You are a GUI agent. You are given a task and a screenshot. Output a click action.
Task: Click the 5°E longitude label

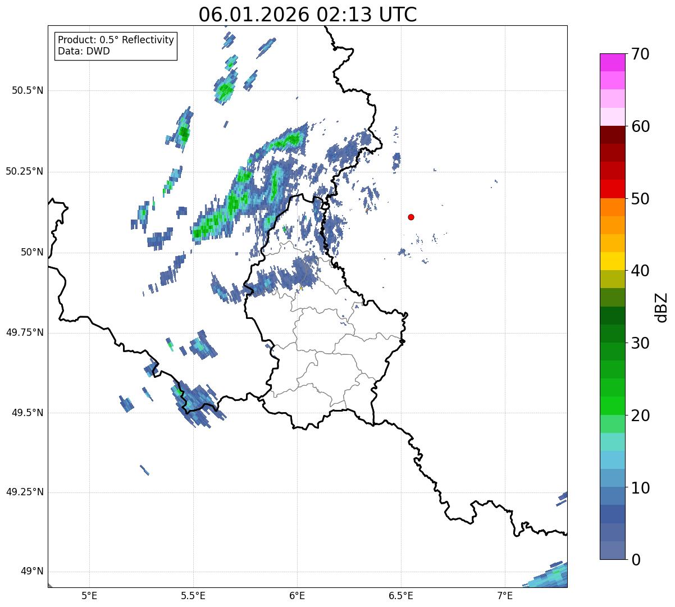click(89, 595)
